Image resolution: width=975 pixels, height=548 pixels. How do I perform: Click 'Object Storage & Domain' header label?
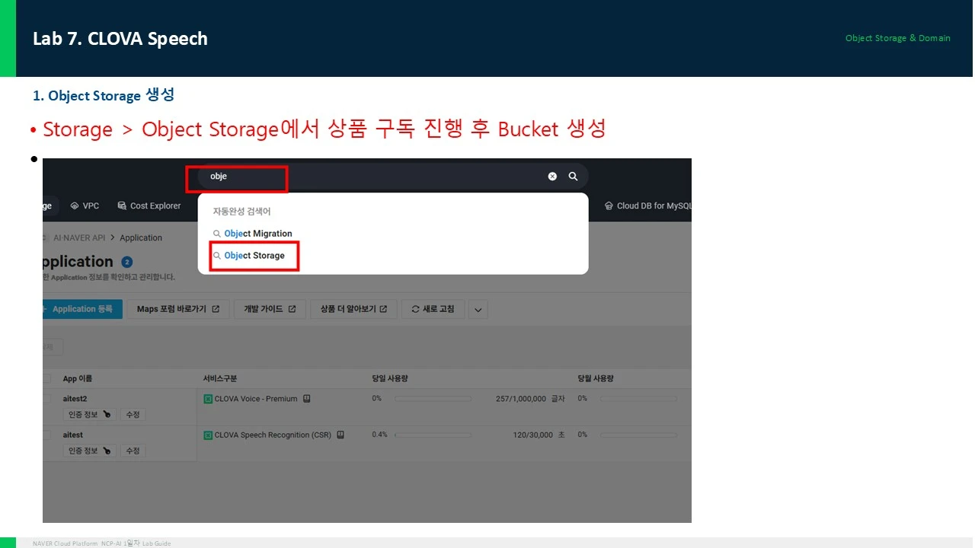898,38
